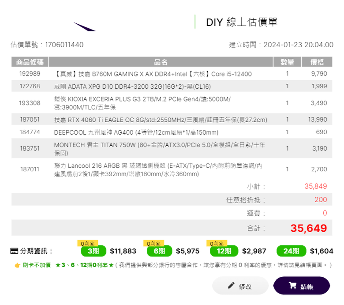Click the price 1,999
Image resolution: width=344 pixels, height=305 pixels.
coord(319,86)
